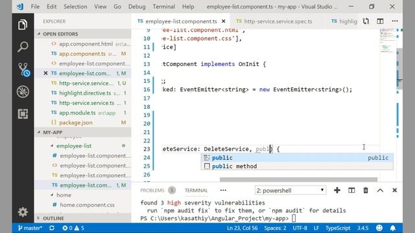Image resolution: width=415 pixels, height=233 pixels.
Task: Open changes compare icon in editor toolbar
Action: tap(366, 21)
